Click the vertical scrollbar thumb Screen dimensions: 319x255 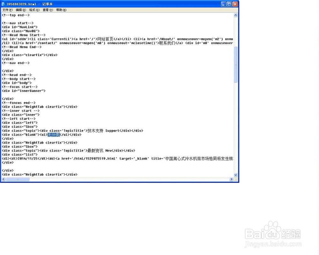point(236,65)
